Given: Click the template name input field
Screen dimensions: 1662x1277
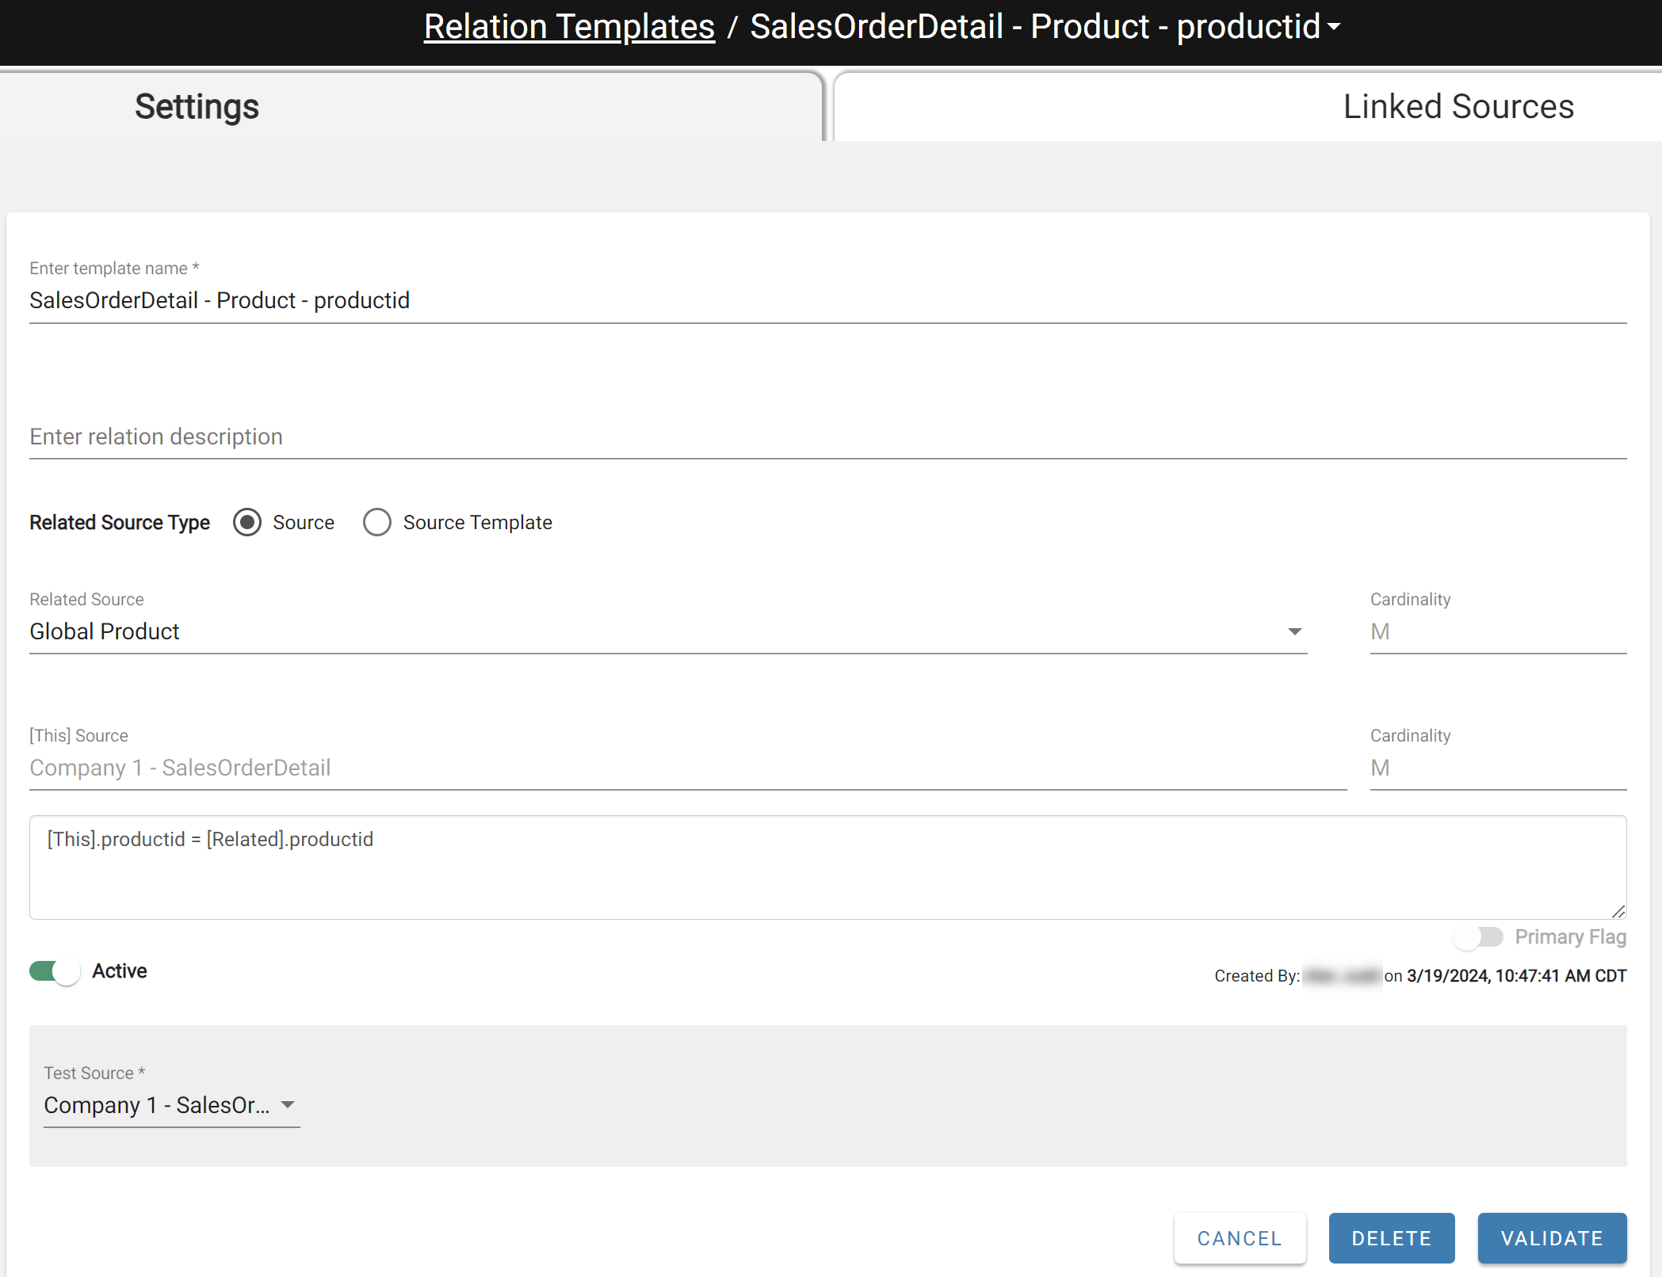Looking at the screenshot, I should pos(827,301).
